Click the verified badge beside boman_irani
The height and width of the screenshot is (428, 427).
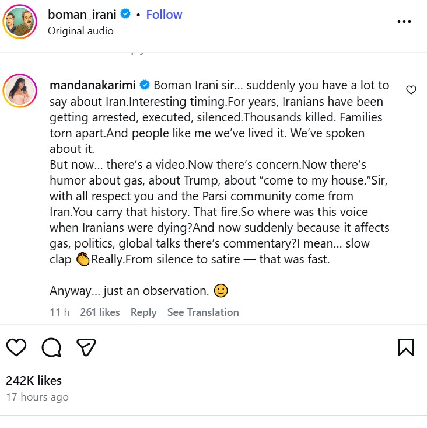pyautogui.click(x=125, y=15)
